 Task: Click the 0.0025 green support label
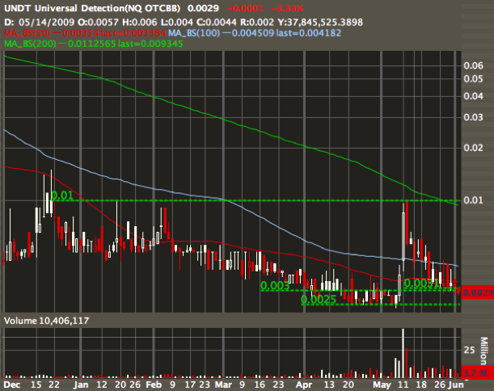319,300
